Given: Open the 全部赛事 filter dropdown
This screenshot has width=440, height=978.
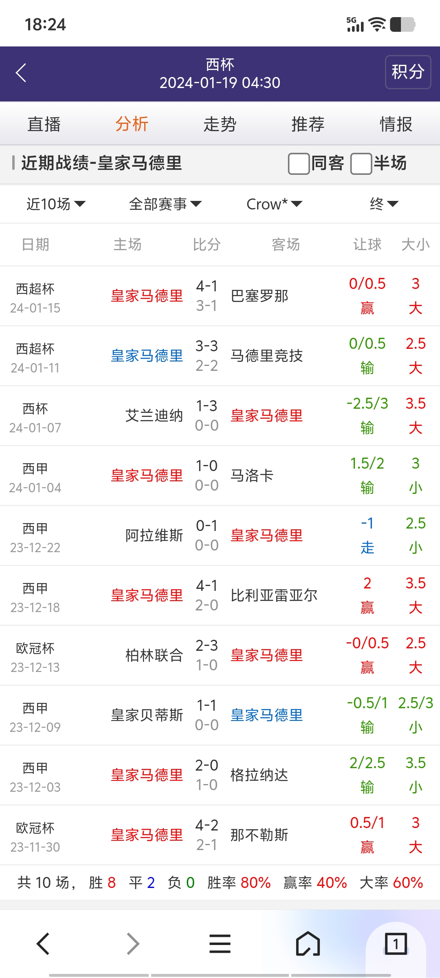Looking at the screenshot, I should tap(165, 204).
